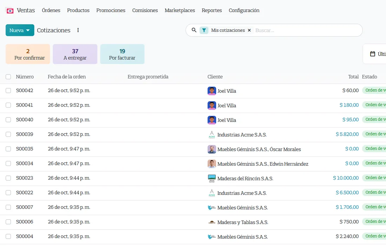Open the Configuración menu
The height and width of the screenshot is (246, 386).
click(x=244, y=10)
